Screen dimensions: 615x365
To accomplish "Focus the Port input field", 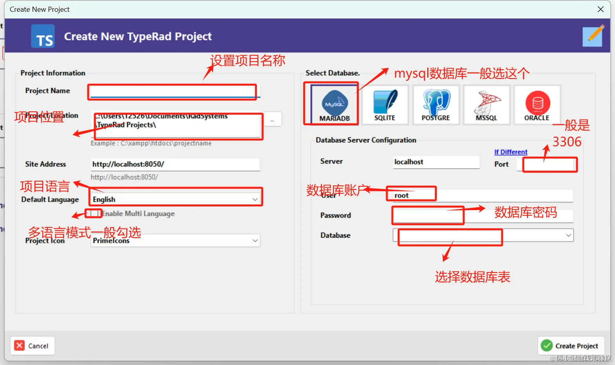I will 547,164.
